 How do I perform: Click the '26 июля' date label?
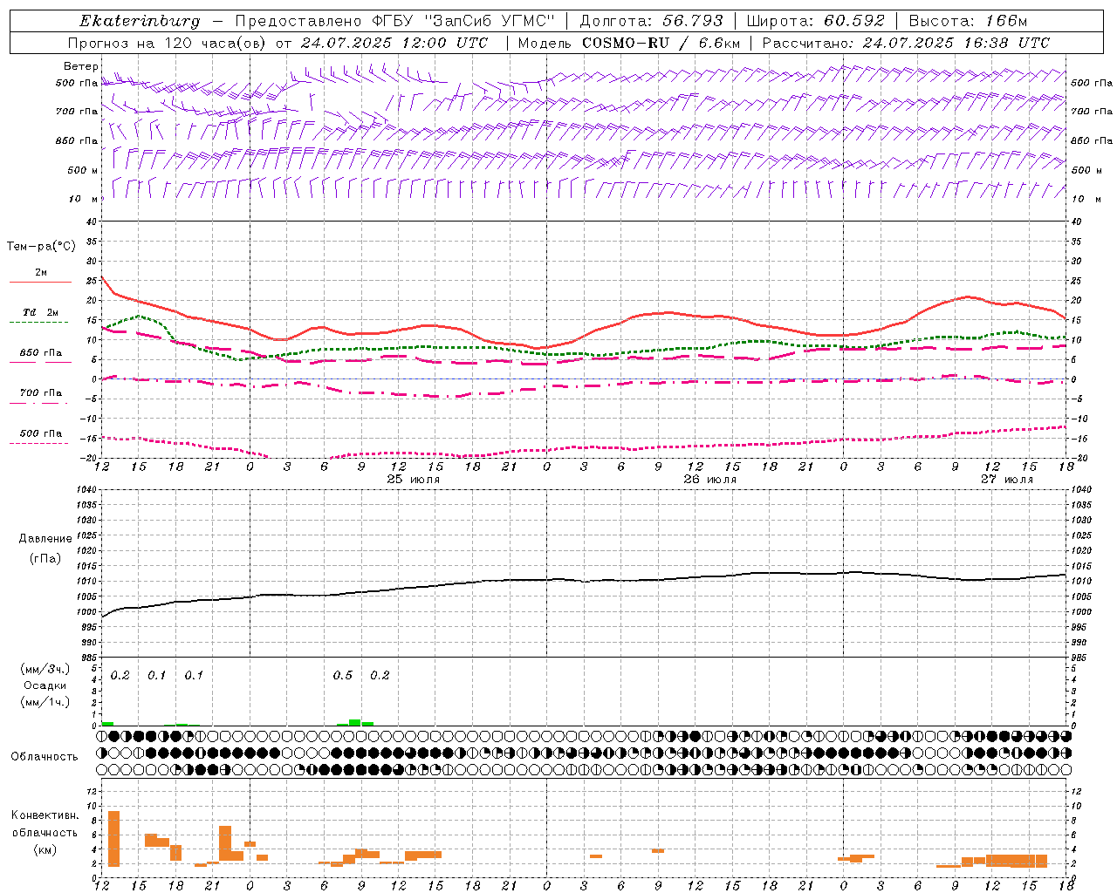(709, 480)
